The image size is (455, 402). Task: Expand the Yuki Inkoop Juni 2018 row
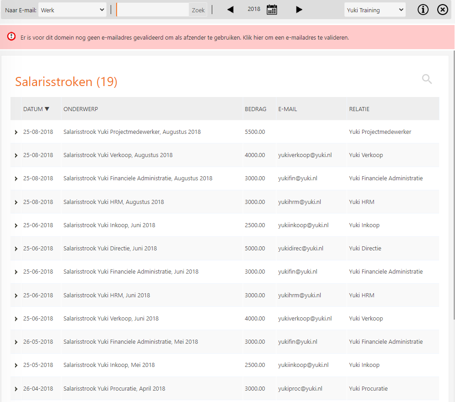(x=16, y=225)
